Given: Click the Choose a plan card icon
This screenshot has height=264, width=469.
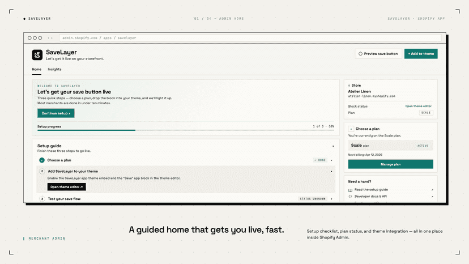Looking at the screenshot, I should (351, 129).
